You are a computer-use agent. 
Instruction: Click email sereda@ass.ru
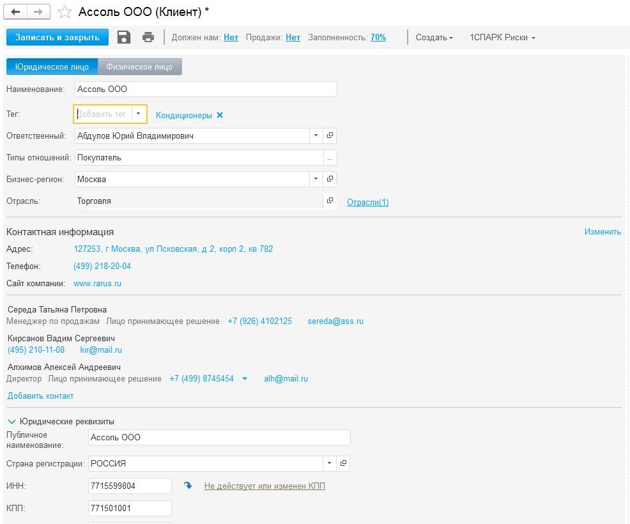point(335,321)
